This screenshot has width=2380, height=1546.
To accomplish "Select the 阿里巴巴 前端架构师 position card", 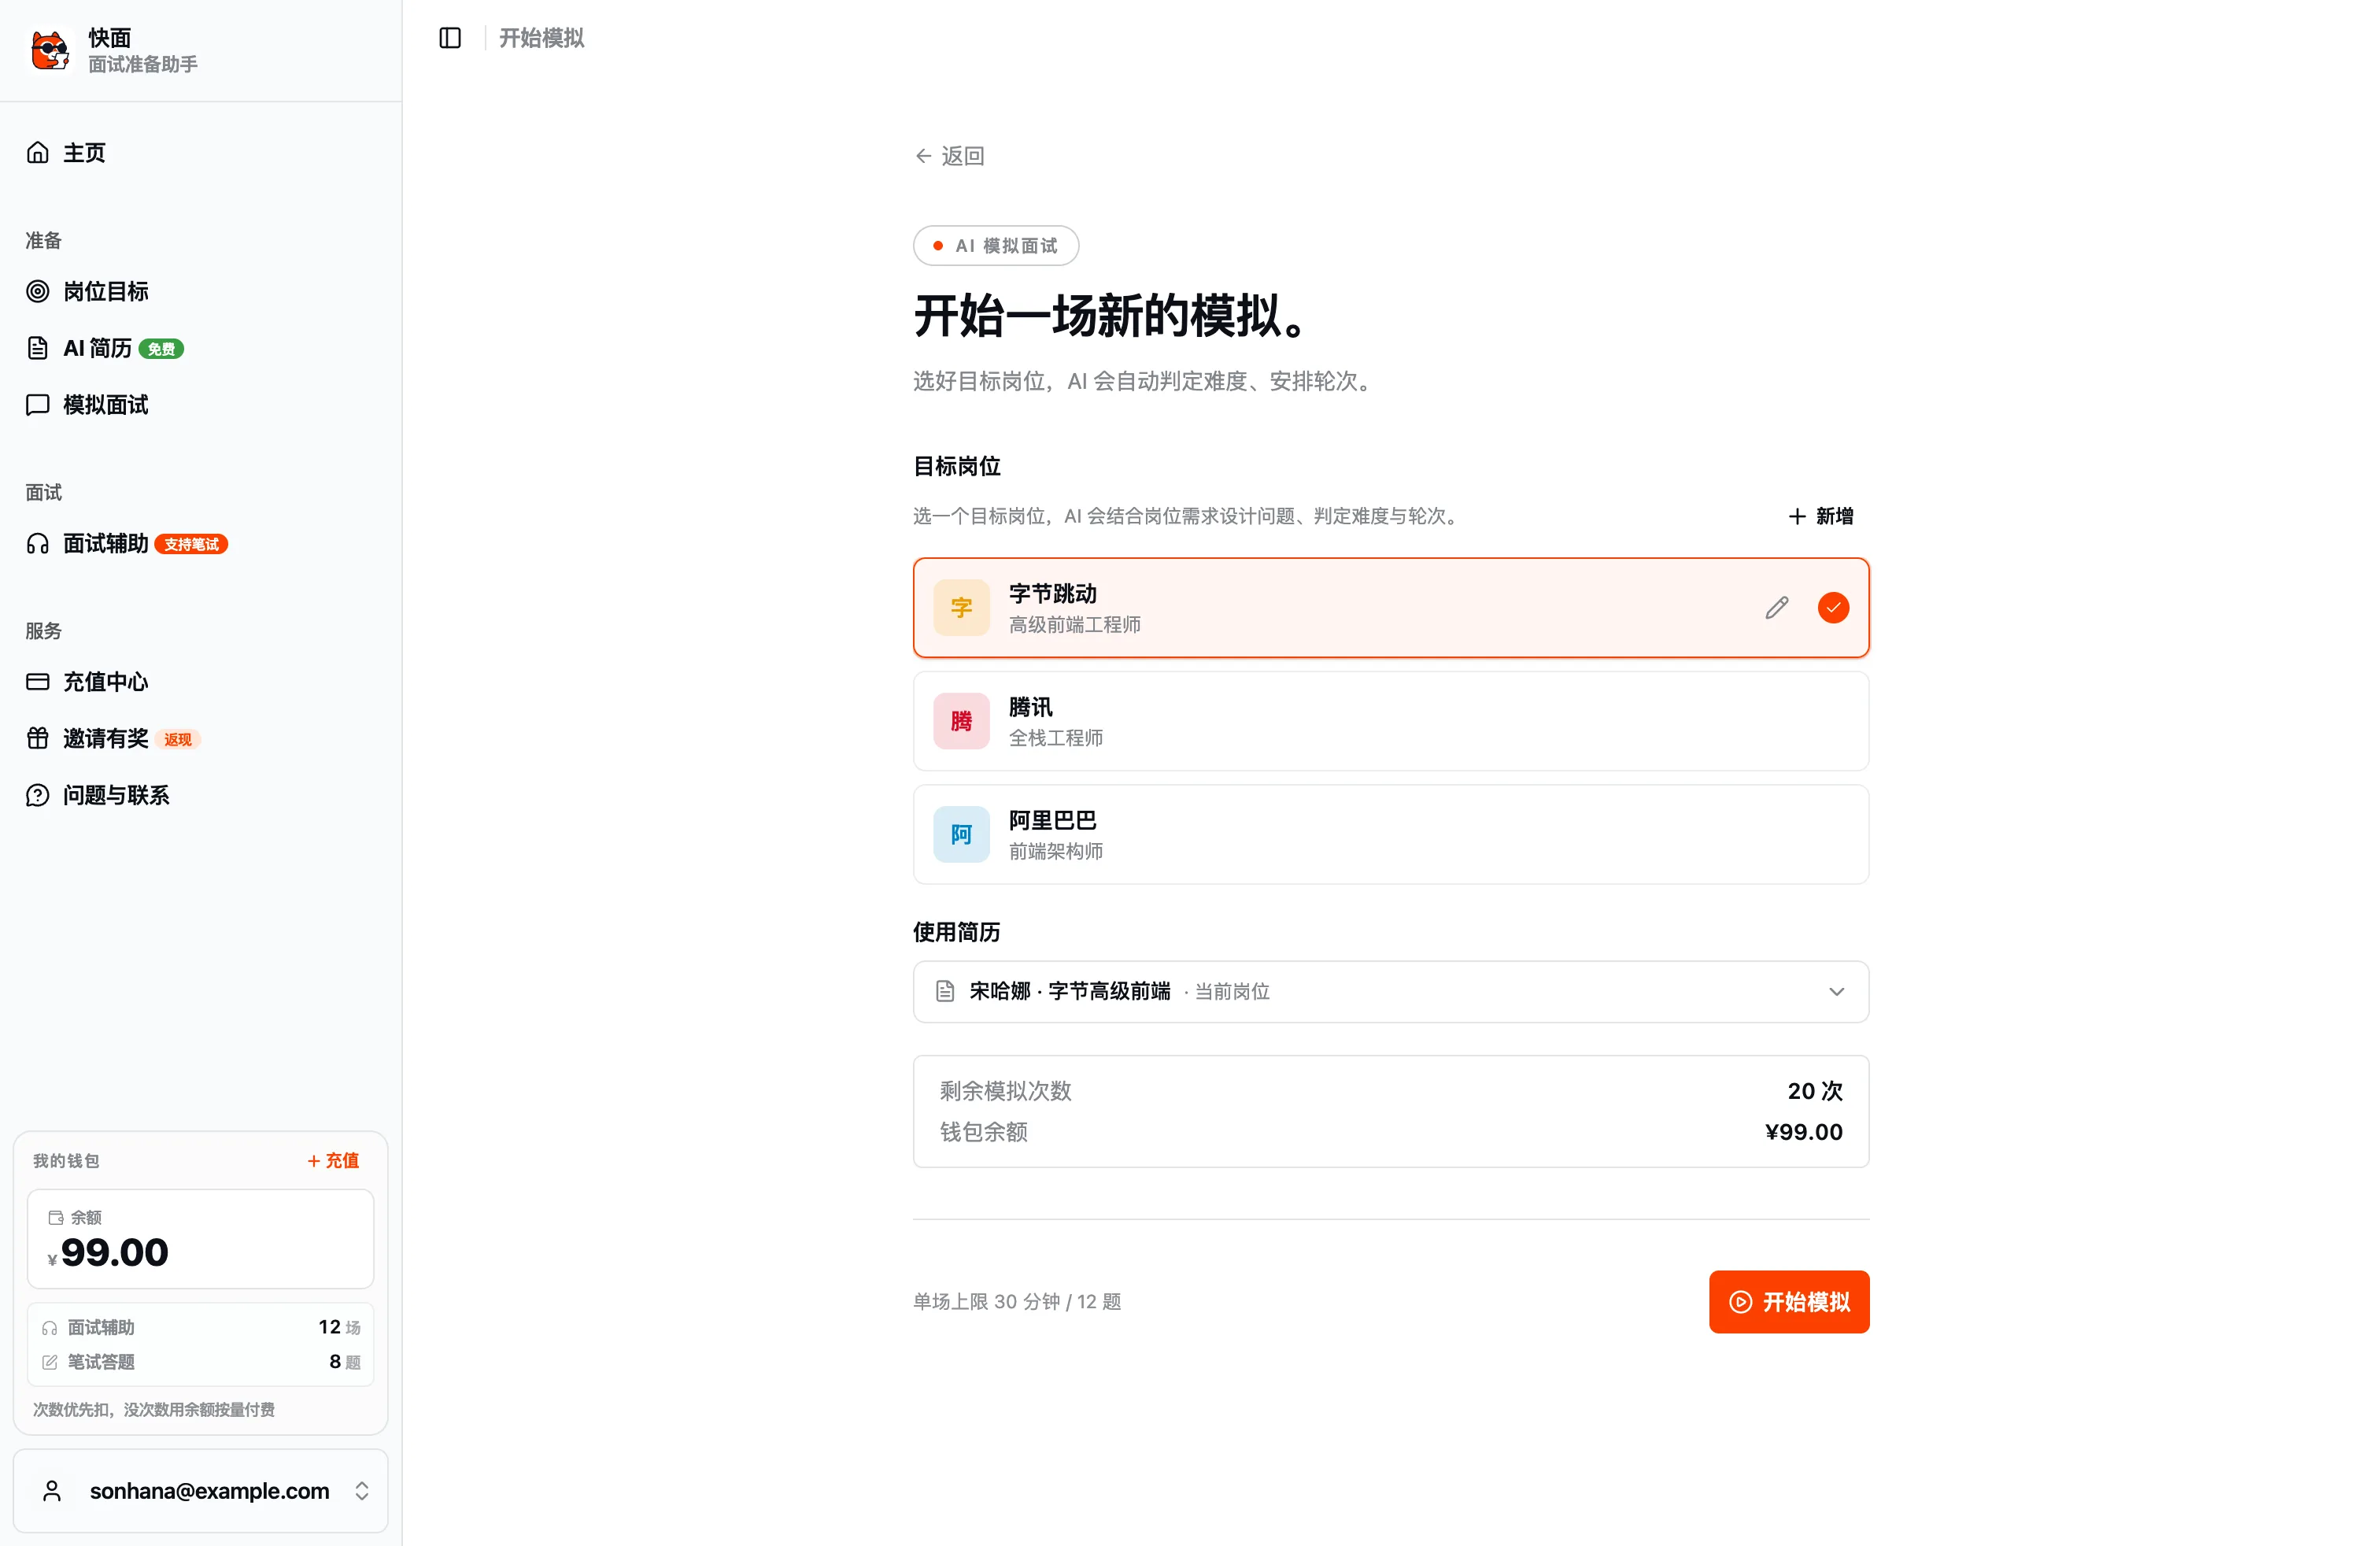I will click(1391, 834).
